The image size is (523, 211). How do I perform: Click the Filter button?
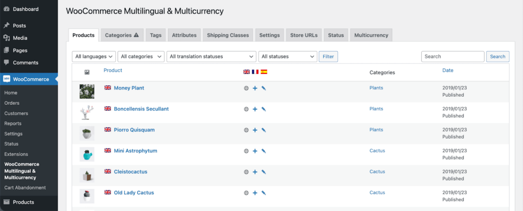click(x=328, y=56)
